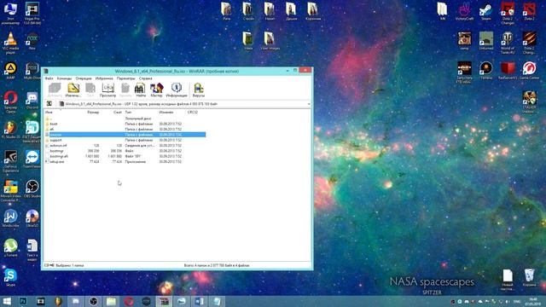Open the Избранное menu
The height and width of the screenshot is (307, 546).
(104, 78)
